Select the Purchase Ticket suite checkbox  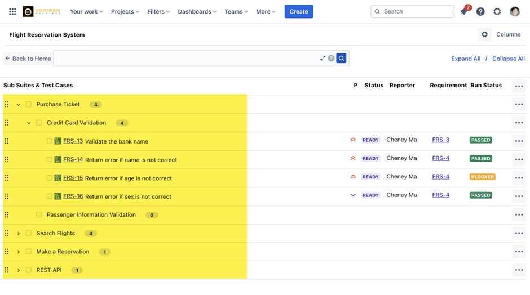point(29,105)
